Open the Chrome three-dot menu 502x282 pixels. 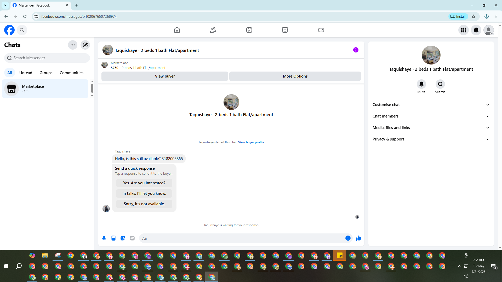[496, 16]
